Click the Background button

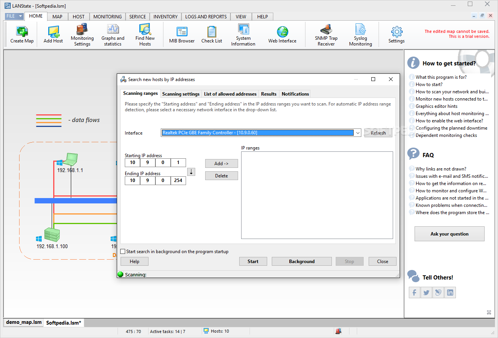pyautogui.click(x=302, y=262)
